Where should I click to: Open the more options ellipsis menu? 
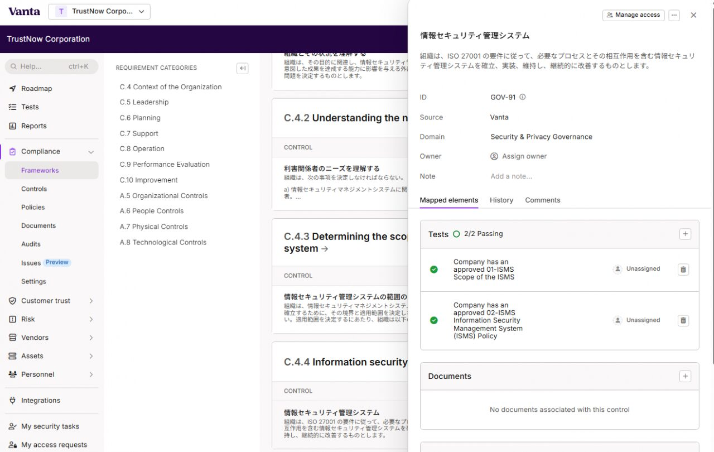[x=674, y=15]
